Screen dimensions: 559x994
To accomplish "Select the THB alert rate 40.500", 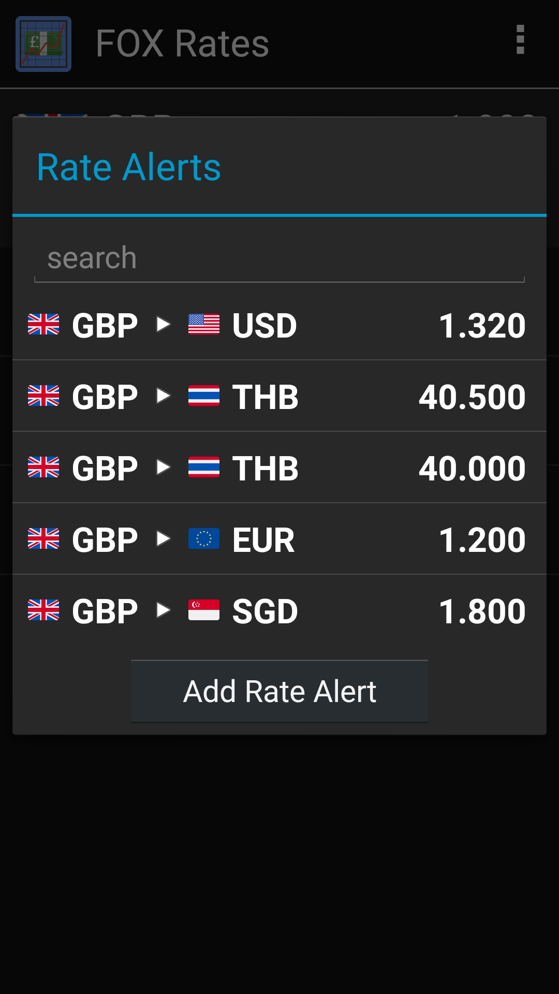I will click(472, 397).
